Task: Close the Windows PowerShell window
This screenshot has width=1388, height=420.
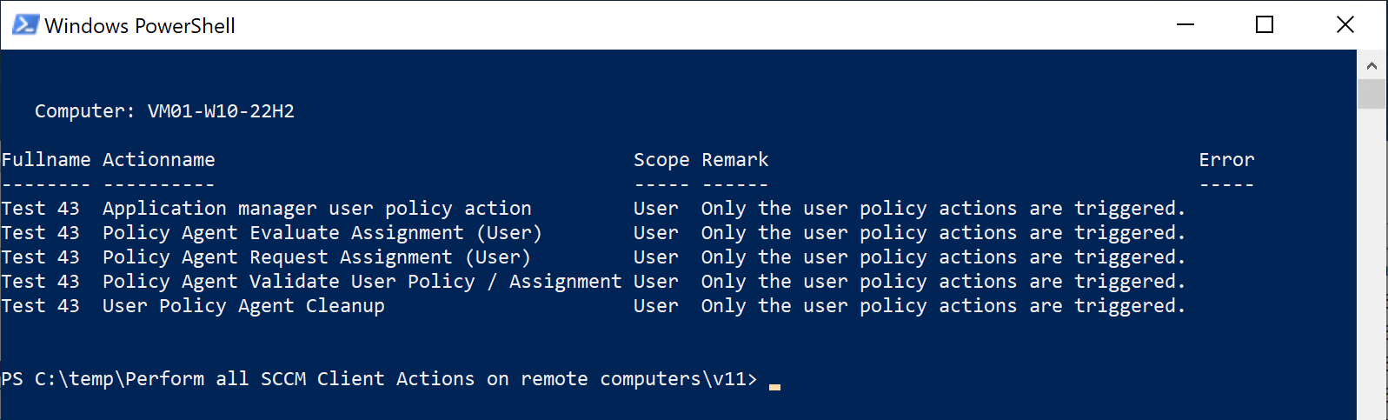Action: pos(1345,25)
